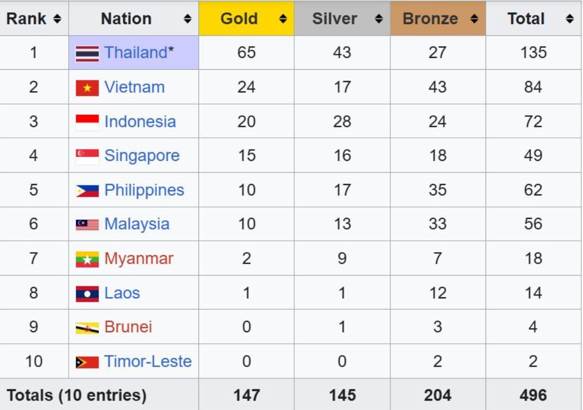The height and width of the screenshot is (410, 583).
Task: Click the Nation column sort arrows
Action: point(186,18)
